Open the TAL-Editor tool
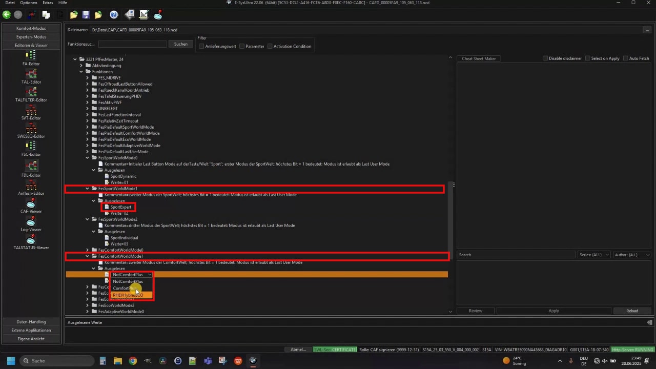The width and height of the screenshot is (656, 369). point(31,74)
